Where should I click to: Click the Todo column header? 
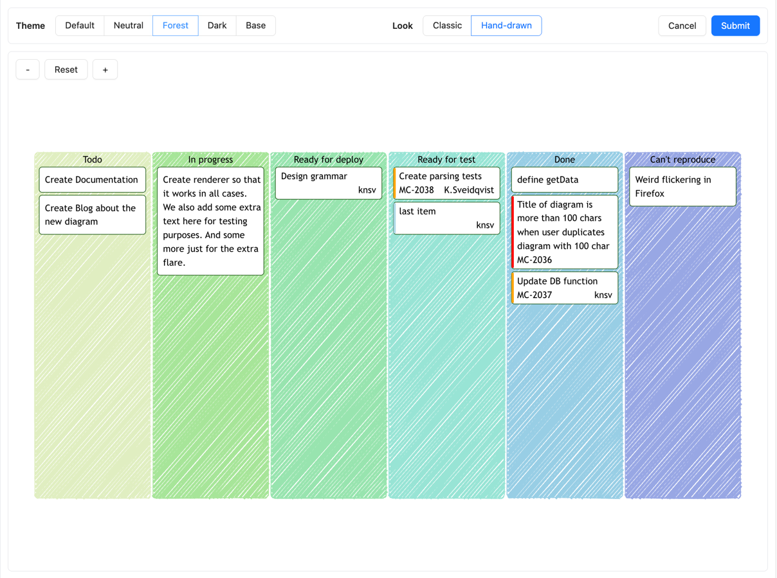tap(92, 159)
